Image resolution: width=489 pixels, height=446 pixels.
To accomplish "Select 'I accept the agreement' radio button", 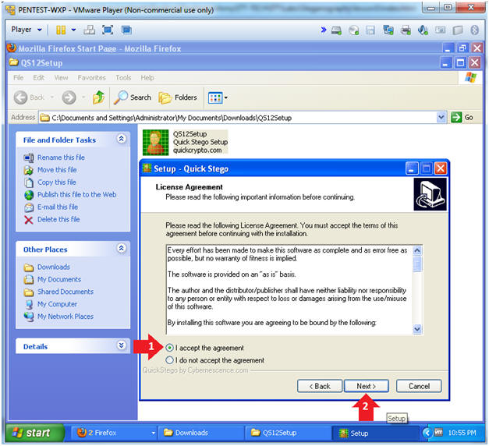I will [169, 348].
